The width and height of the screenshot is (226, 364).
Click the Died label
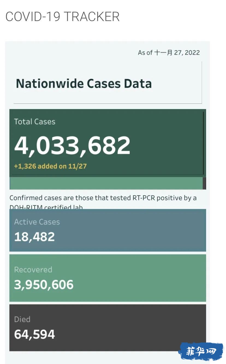(22, 319)
